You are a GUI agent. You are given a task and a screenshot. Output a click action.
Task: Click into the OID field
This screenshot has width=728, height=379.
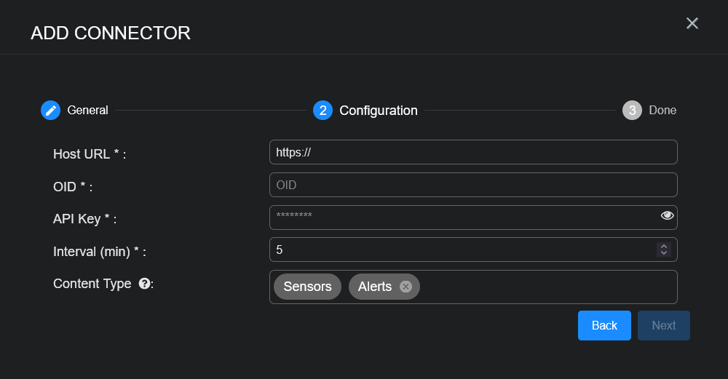tap(473, 185)
